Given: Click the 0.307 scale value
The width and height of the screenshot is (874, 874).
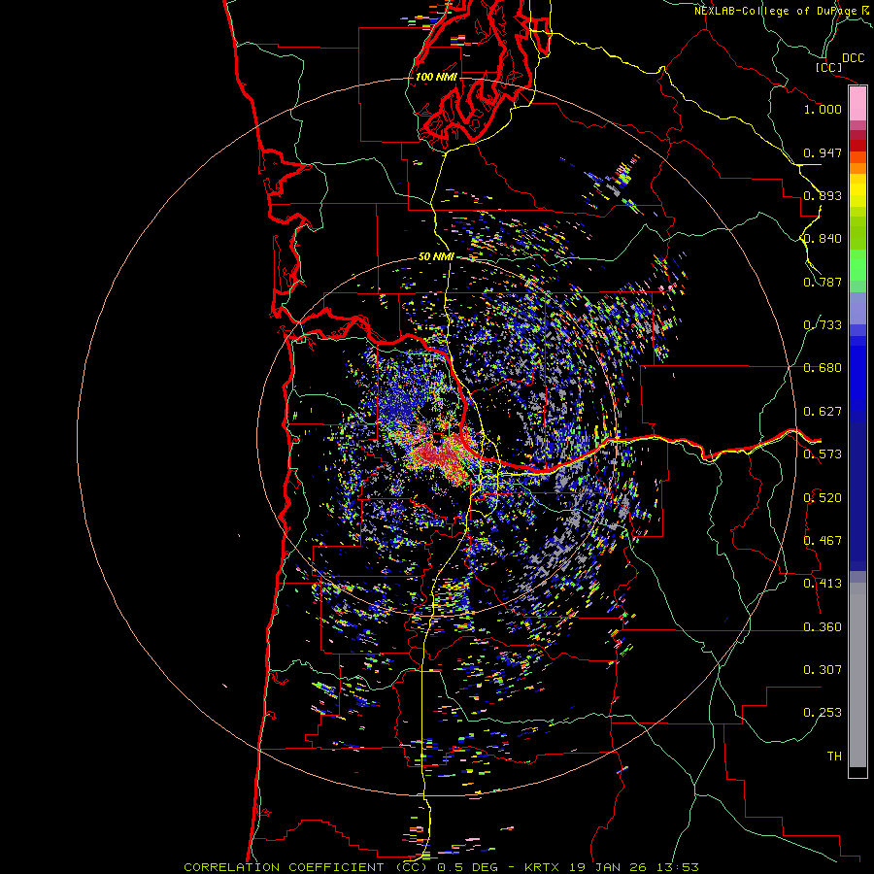Looking at the screenshot, I should point(823,670).
